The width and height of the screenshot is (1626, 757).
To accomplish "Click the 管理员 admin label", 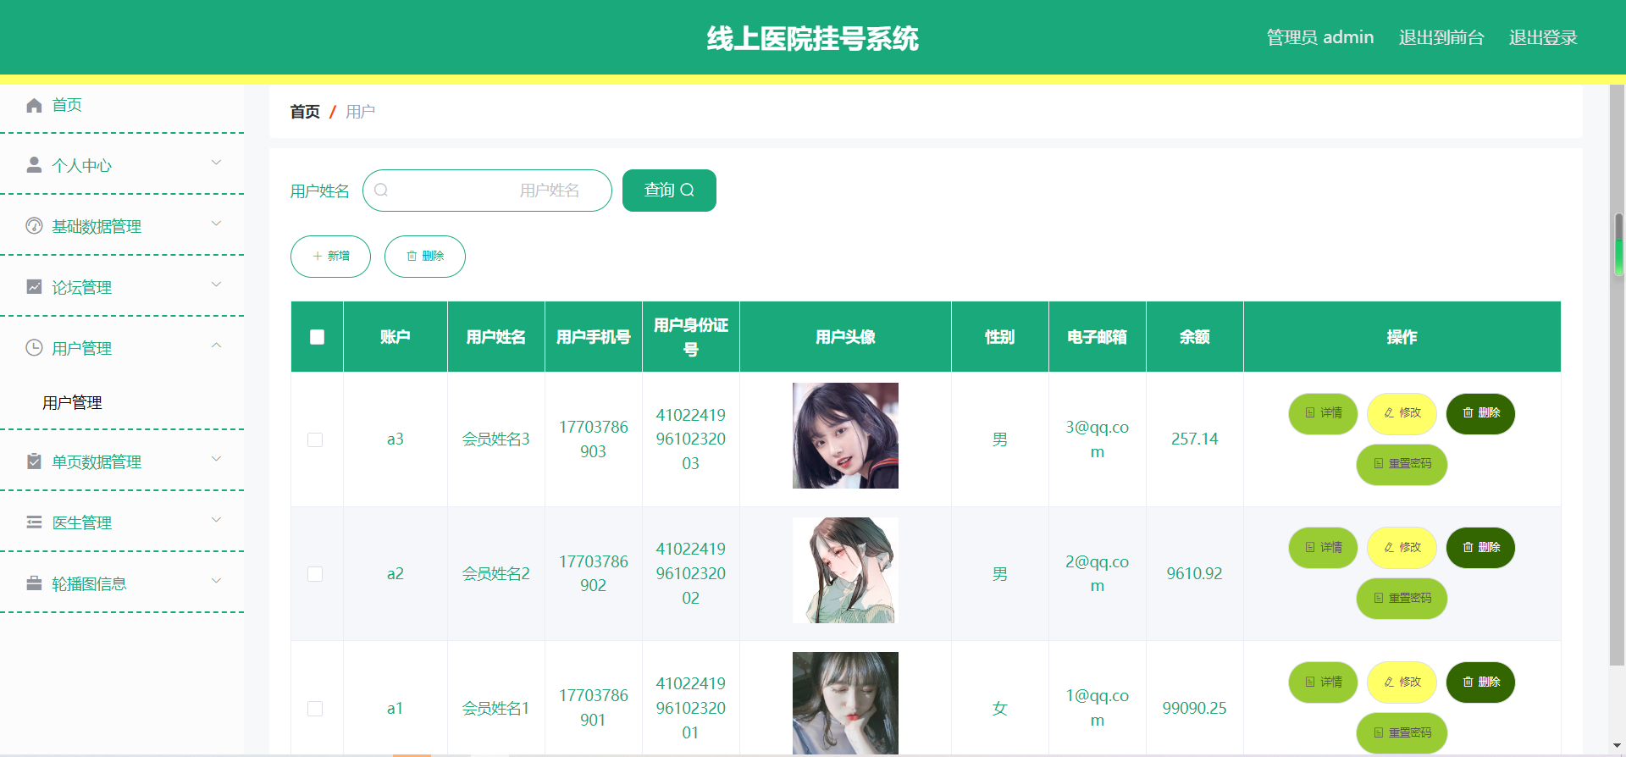I will [1319, 37].
